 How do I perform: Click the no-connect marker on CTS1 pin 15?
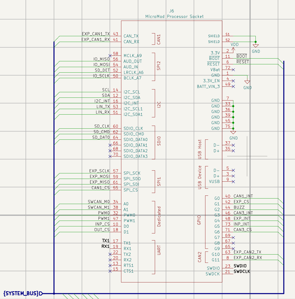110,271
